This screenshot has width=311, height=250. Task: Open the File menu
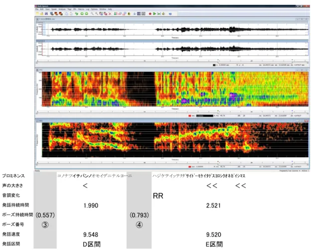[37, 9]
